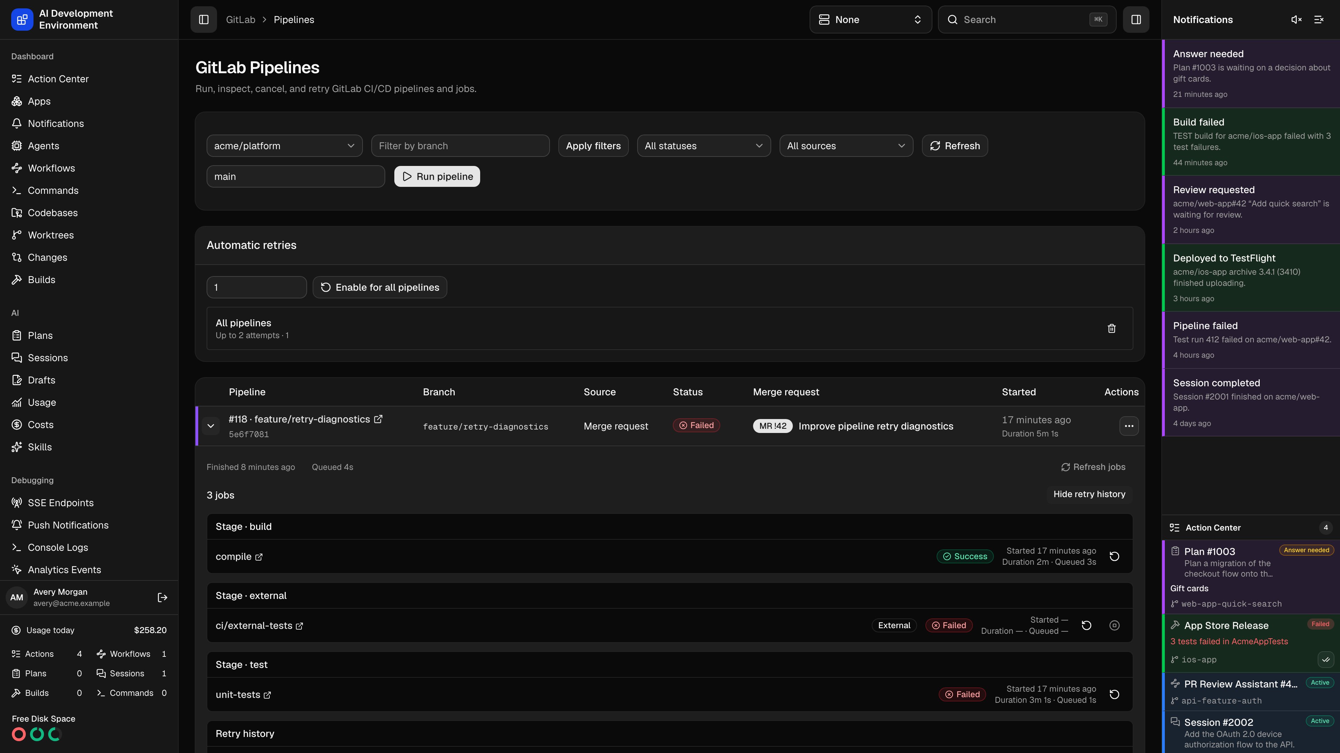Open the All sources dropdown
The height and width of the screenshot is (753, 1340).
846,146
